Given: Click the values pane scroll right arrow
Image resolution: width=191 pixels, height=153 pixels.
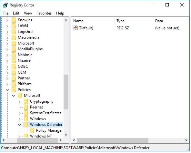Looking at the screenshot, I should [186, 140].
